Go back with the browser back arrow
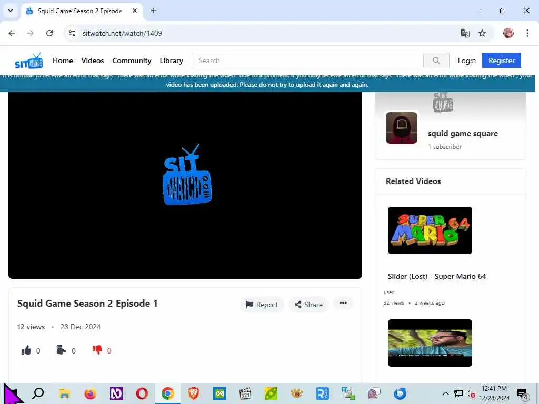 pyautogui.click(x=12, y=33)
